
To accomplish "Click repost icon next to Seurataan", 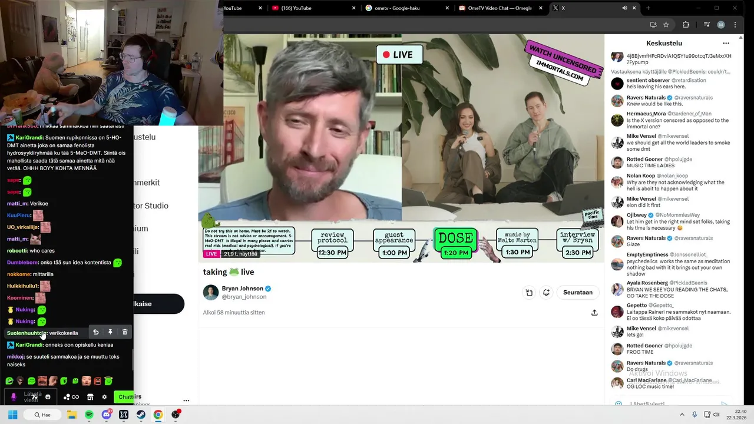I will click(x=547, y=293).
